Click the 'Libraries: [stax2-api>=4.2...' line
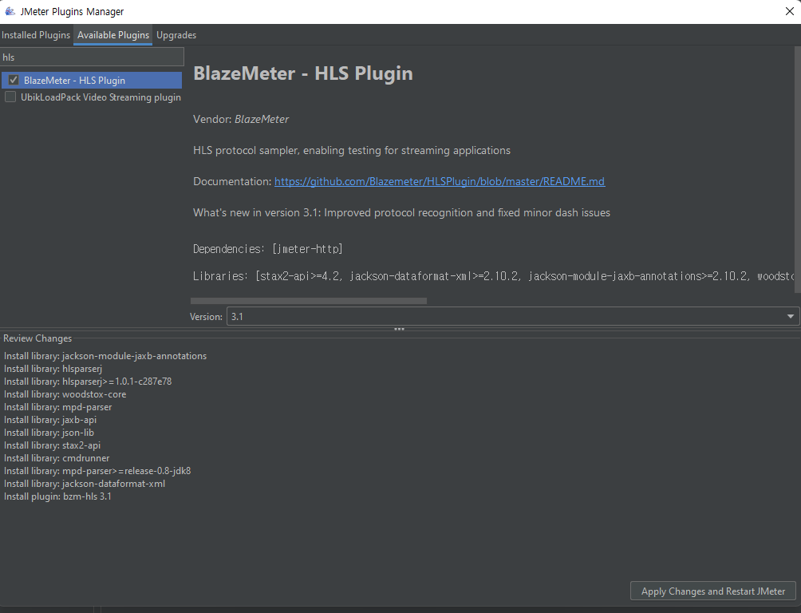The width and height of the screenshot is (801, 613). coord(494,276)
